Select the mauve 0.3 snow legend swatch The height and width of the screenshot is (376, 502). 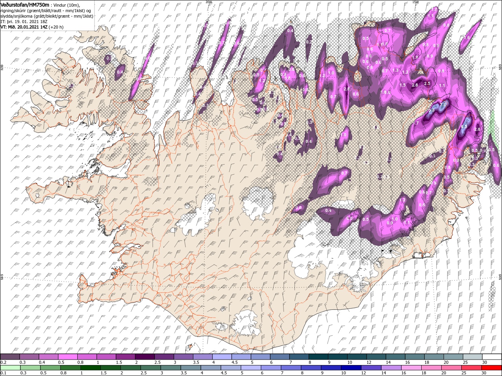29,357
